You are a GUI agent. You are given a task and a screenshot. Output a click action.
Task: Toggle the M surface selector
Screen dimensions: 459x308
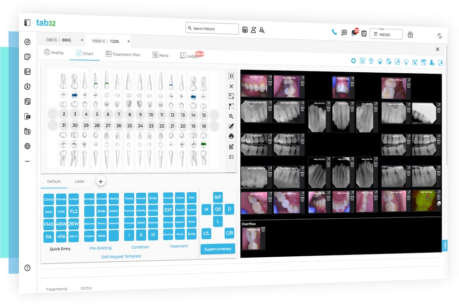tap(206, 209)
